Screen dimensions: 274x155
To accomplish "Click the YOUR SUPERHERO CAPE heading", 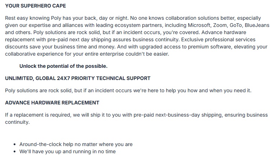I will click(x=36, y=6).
